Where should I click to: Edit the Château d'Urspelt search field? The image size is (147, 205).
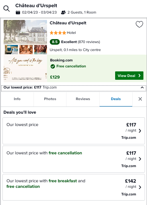click(36, 6)
